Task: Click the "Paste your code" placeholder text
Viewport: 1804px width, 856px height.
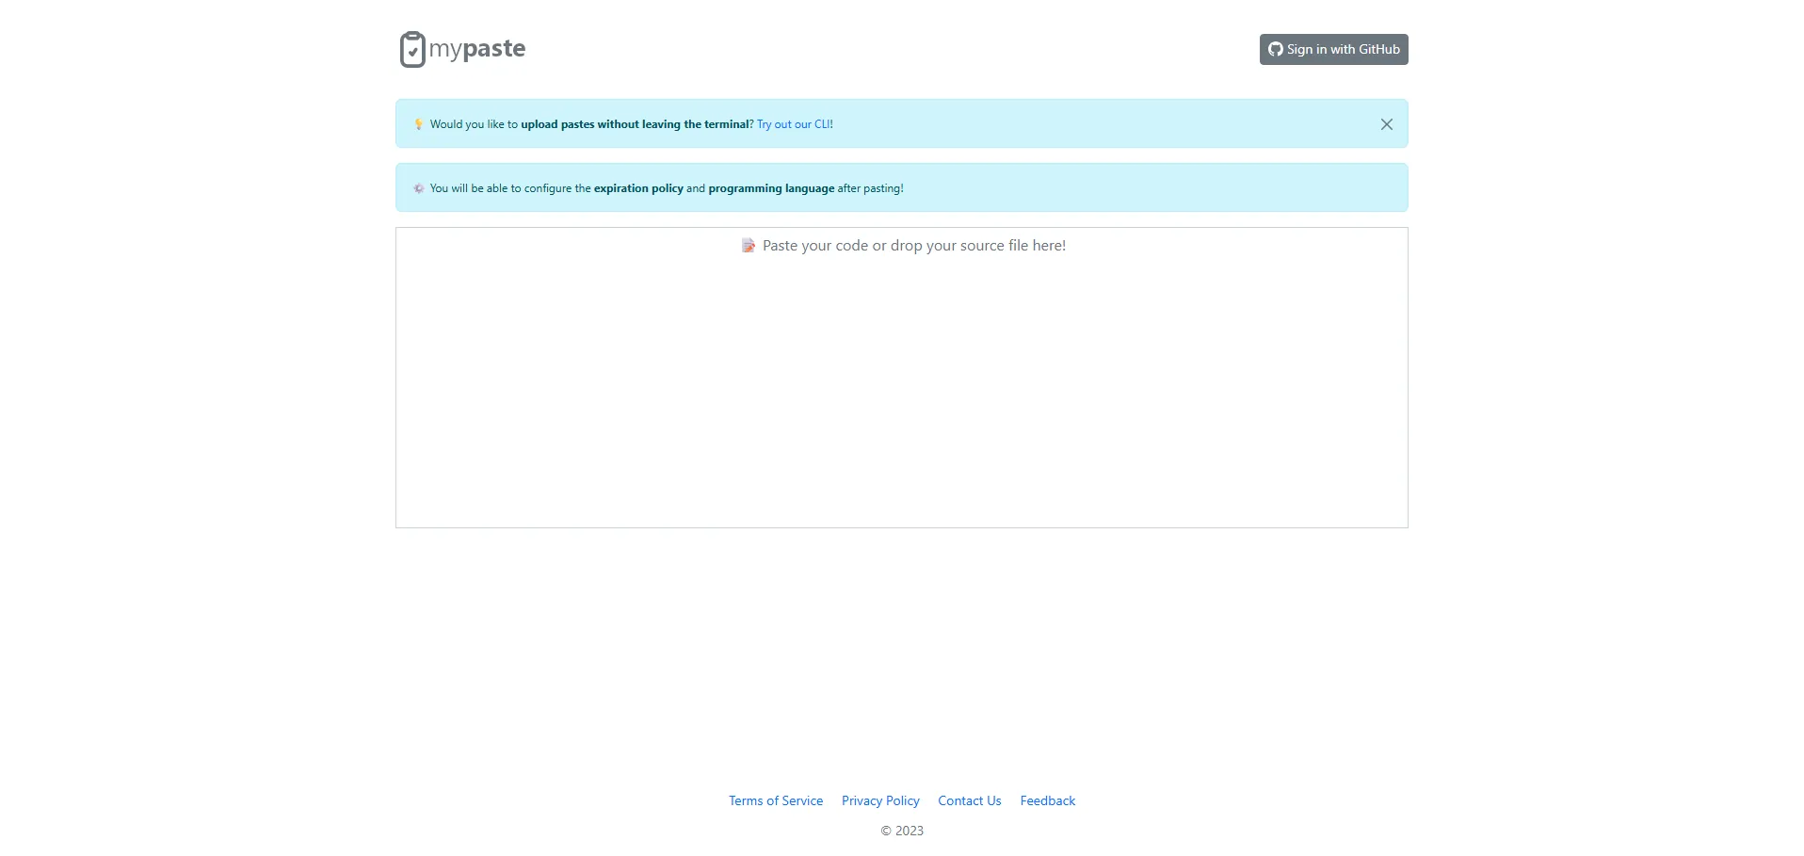Action: 913,246
